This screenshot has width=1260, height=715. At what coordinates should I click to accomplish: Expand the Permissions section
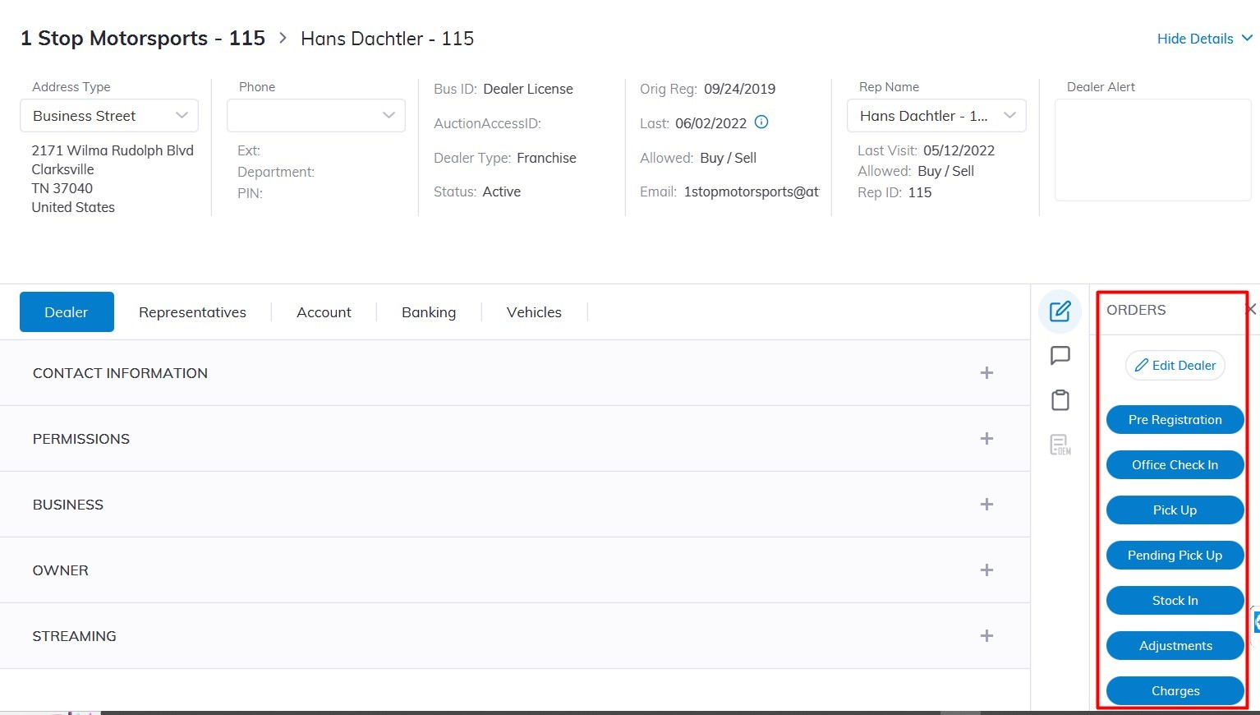(986, 439)
